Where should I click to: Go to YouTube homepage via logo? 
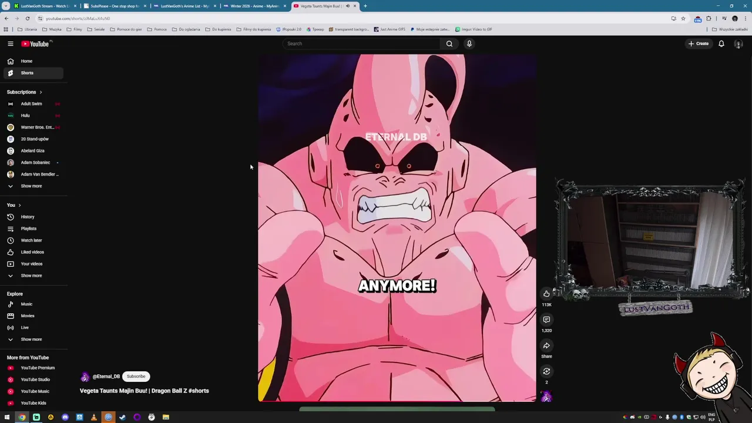click(x=36, y=43)
